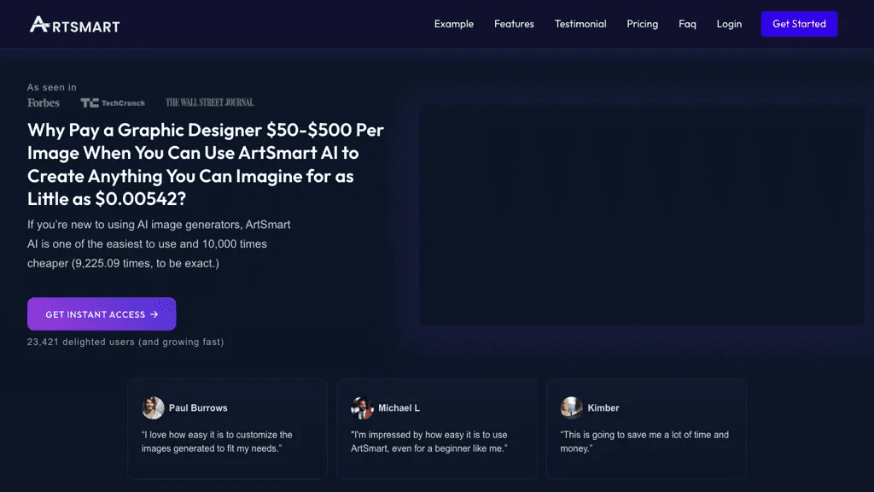Click the "23,421 delighted users" text

pos(125,342)
